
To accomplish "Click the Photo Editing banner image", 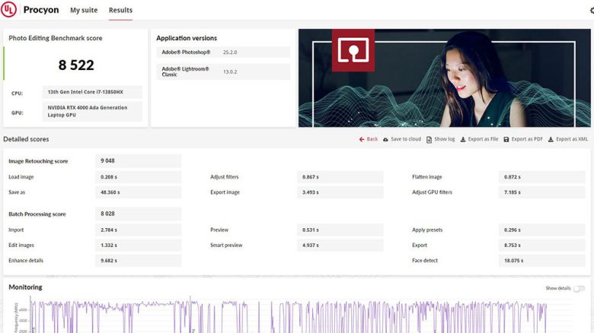I will coord(445,78).
